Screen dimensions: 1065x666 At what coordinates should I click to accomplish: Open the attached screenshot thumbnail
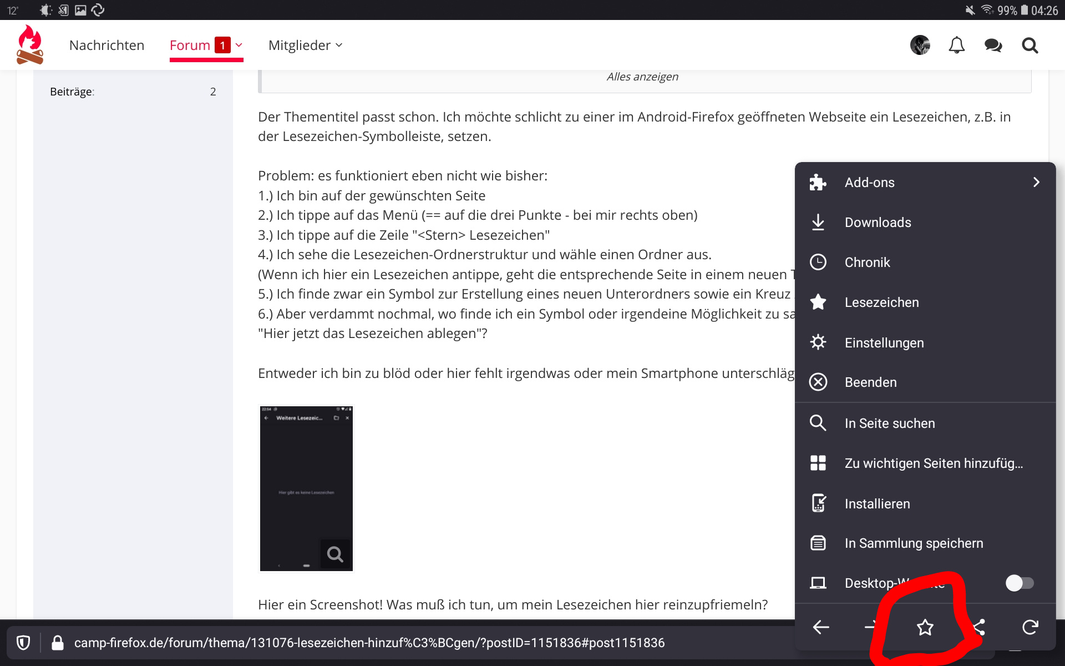click(306, 488)
